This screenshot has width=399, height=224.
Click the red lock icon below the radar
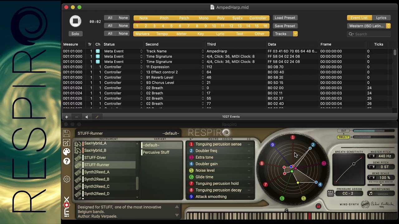pos(318,206)
